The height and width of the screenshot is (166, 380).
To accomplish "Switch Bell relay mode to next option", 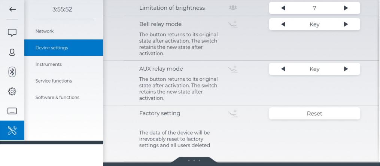I will (x=346, y=24).
